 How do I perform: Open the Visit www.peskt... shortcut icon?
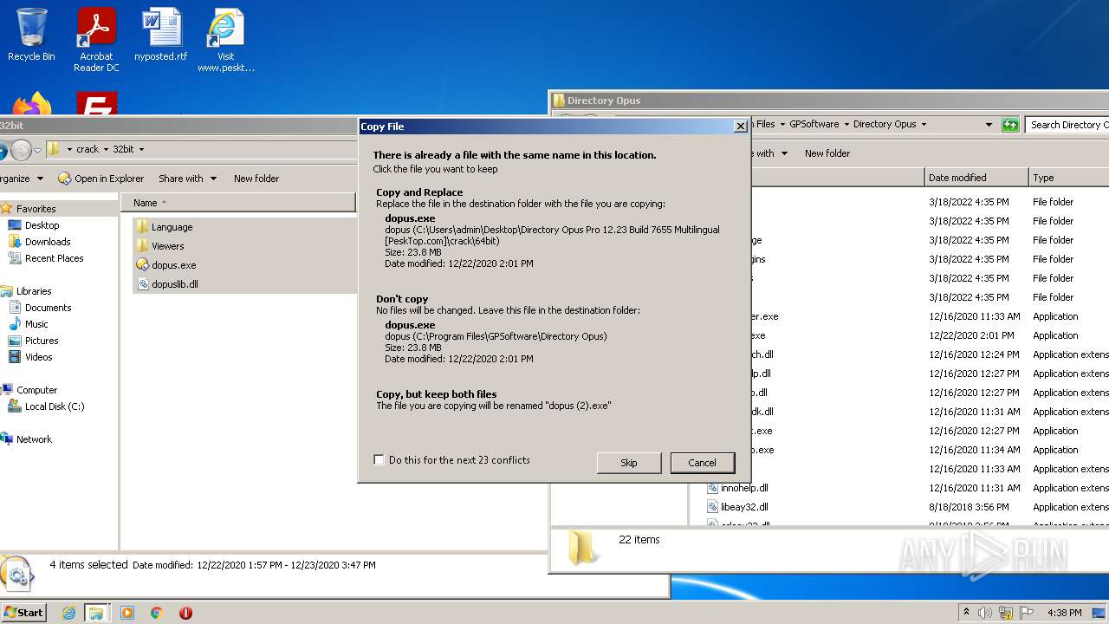pos(225,39)
